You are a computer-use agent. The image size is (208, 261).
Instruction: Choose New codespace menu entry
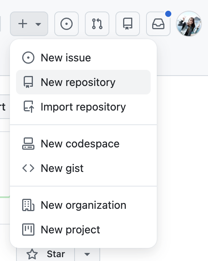click(83, 144)
